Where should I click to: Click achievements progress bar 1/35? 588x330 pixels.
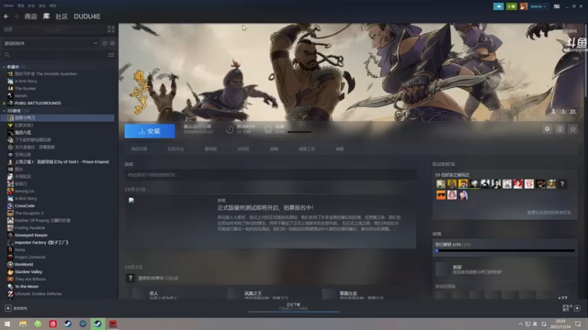pyautogui.click(x=505, y=250)
